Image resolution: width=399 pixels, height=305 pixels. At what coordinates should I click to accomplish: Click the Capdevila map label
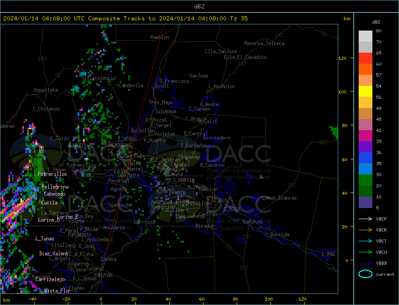tap(131, 85)
